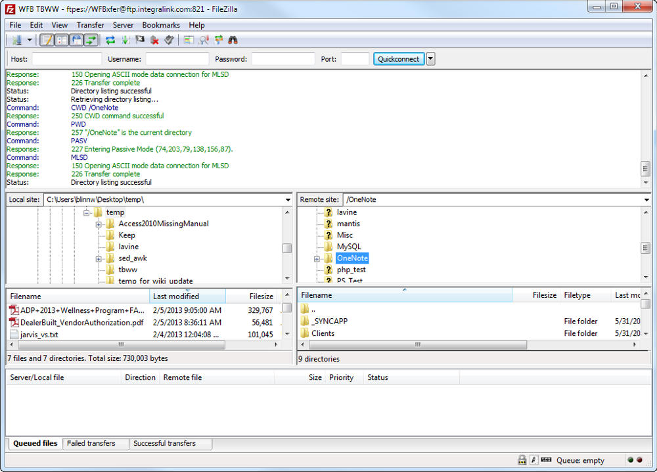Open the binoculars file search icon
Viewport: 657px width, 472px height.
[x=233, y=40]
